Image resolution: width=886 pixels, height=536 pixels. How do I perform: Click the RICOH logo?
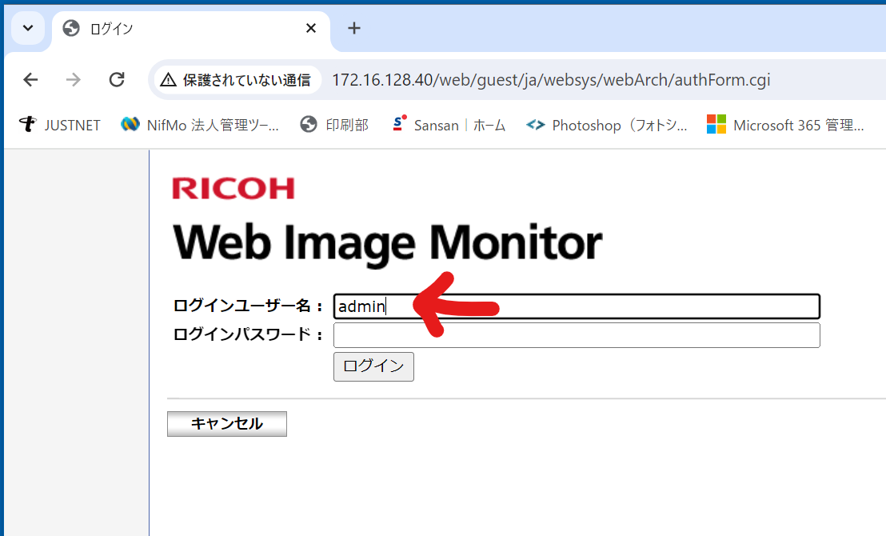tap(233, 188)
